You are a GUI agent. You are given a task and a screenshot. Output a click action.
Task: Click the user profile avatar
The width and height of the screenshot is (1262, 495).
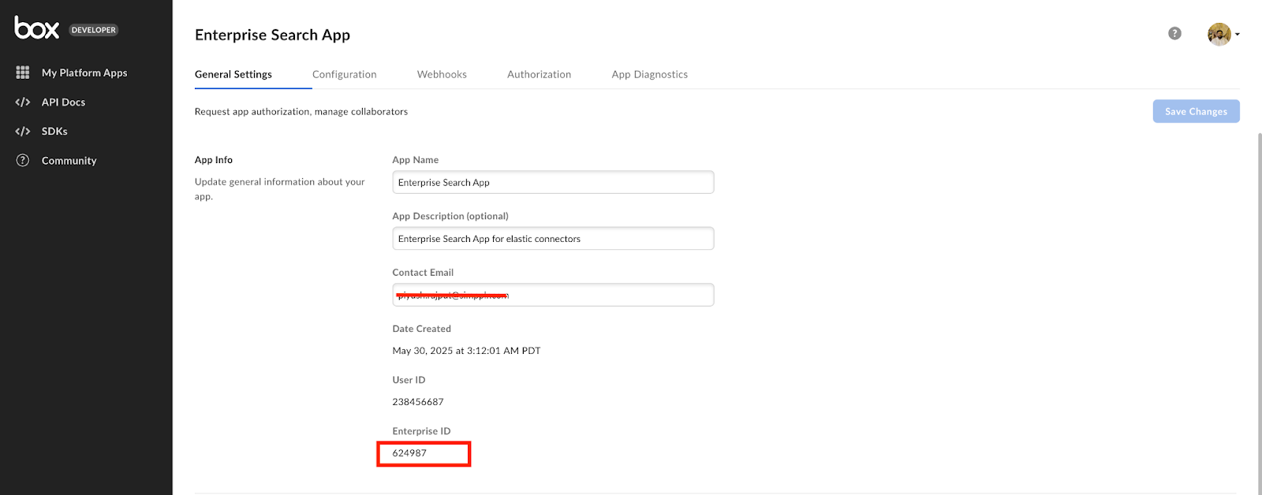pos(1219,34)
